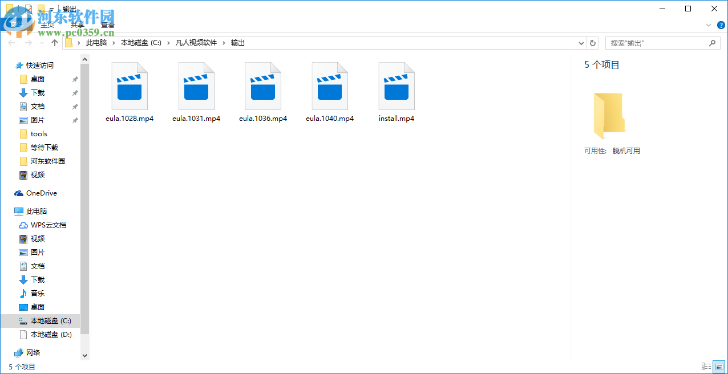Open 视频 below WPS云文档
The height and width of the screenshot is (374, 728).
coord(38,239)
